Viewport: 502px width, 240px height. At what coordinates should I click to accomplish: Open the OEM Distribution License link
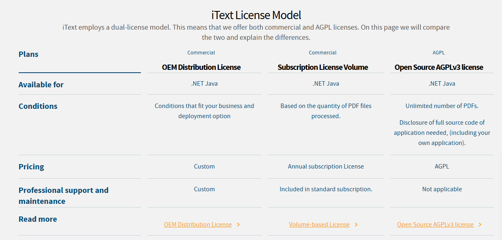click(x=198, y=225)
